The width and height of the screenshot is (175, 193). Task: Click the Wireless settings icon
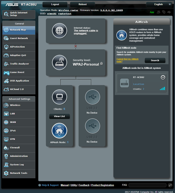point(6,105)
